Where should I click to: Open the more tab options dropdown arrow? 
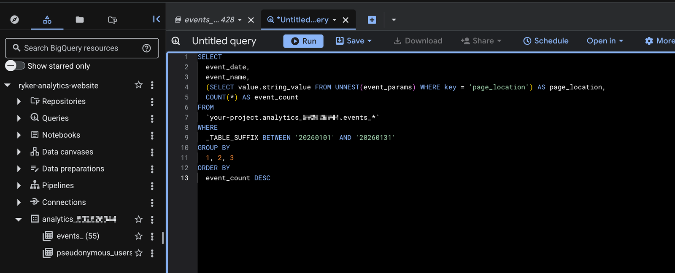pyautogui.click(x=394, y=20)
